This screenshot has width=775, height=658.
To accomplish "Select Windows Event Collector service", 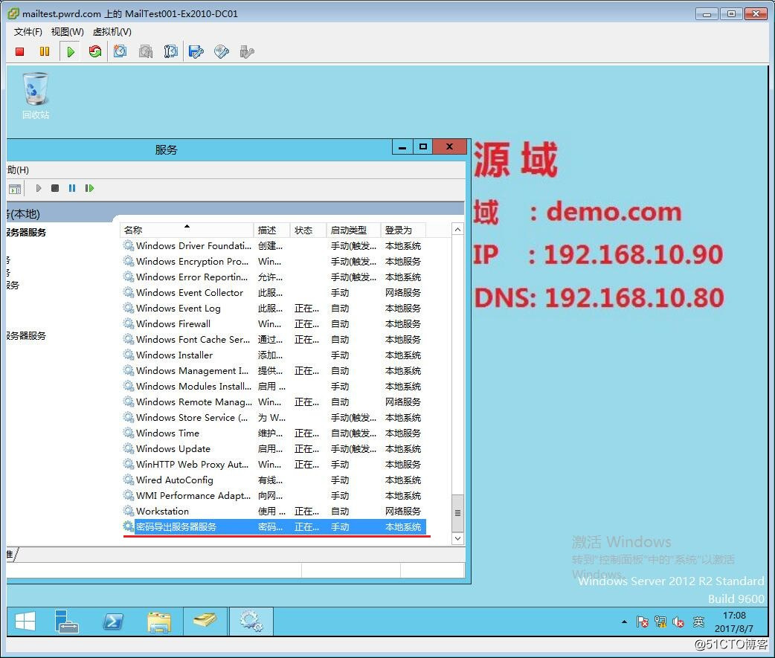I will pyautogui.click(x=273, y=292).
